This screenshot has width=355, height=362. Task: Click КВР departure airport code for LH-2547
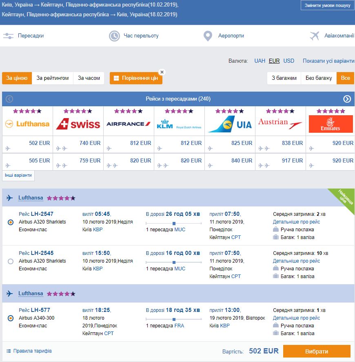98,230
